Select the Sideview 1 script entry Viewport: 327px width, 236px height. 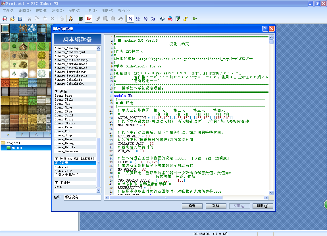75,167
